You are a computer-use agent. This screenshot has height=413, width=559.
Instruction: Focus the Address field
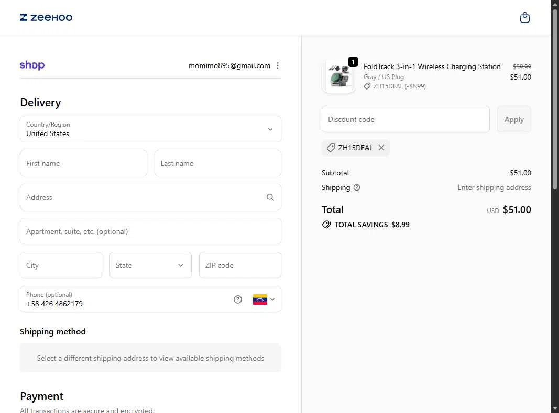click(x=150, y=197)
